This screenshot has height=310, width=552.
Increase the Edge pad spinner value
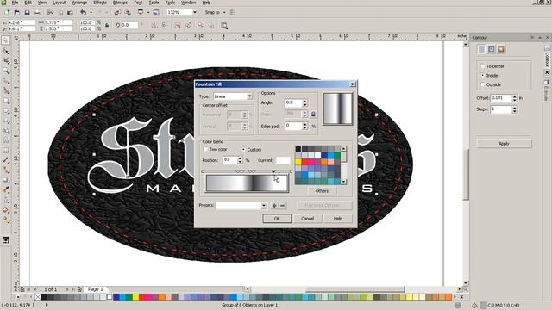pyautogui.click(x=304, y=124)
